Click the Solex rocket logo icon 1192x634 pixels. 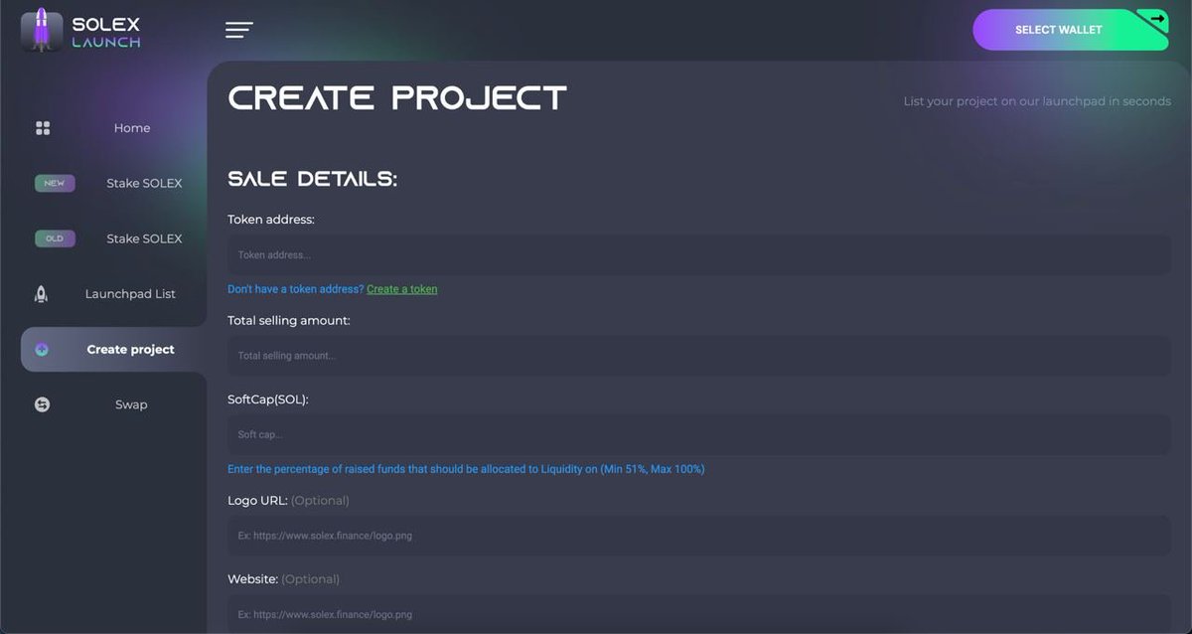click(42, 30)
